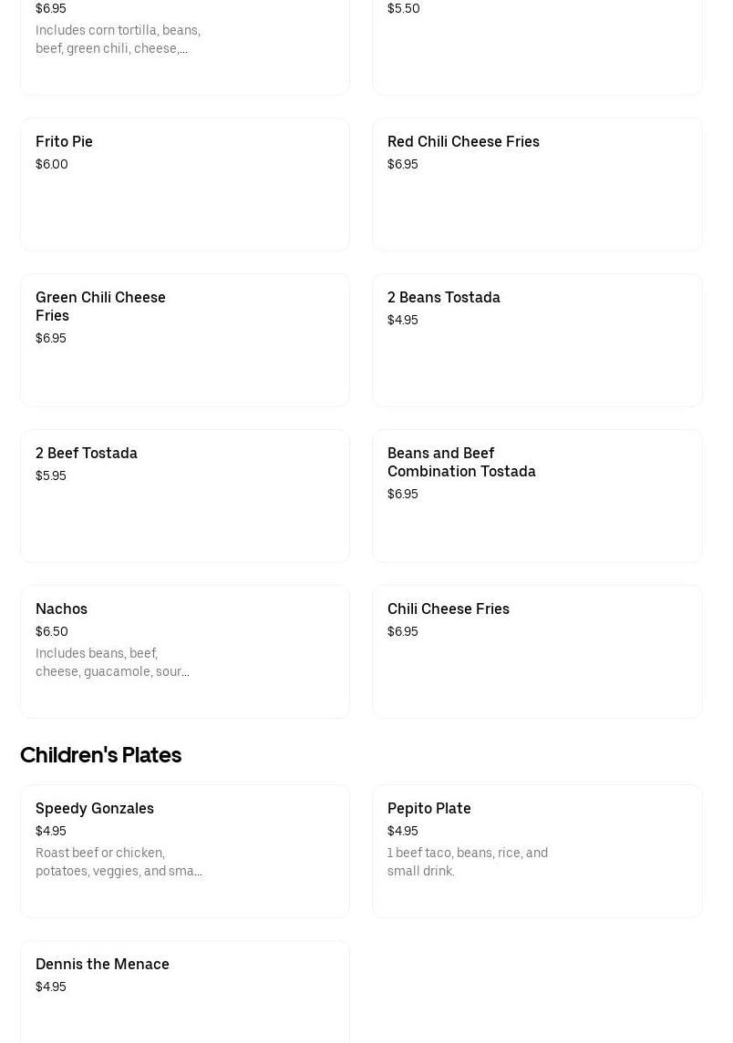Image resolution: width=733 pixels, height=1043 pixels.
Task: Click the Nachos menu item title
Action: click(x=61, y=609)
